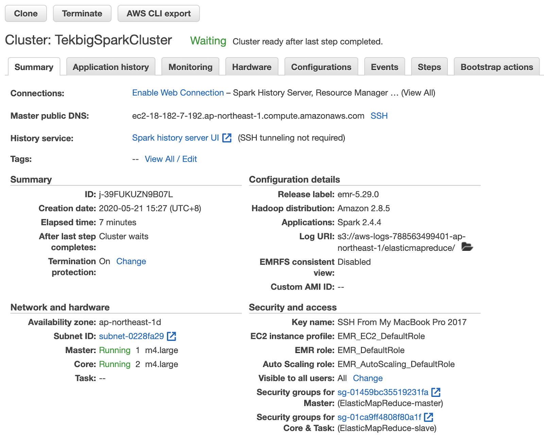
Task: Open Spark history server external link icon
Action: [x=227, y=138]
